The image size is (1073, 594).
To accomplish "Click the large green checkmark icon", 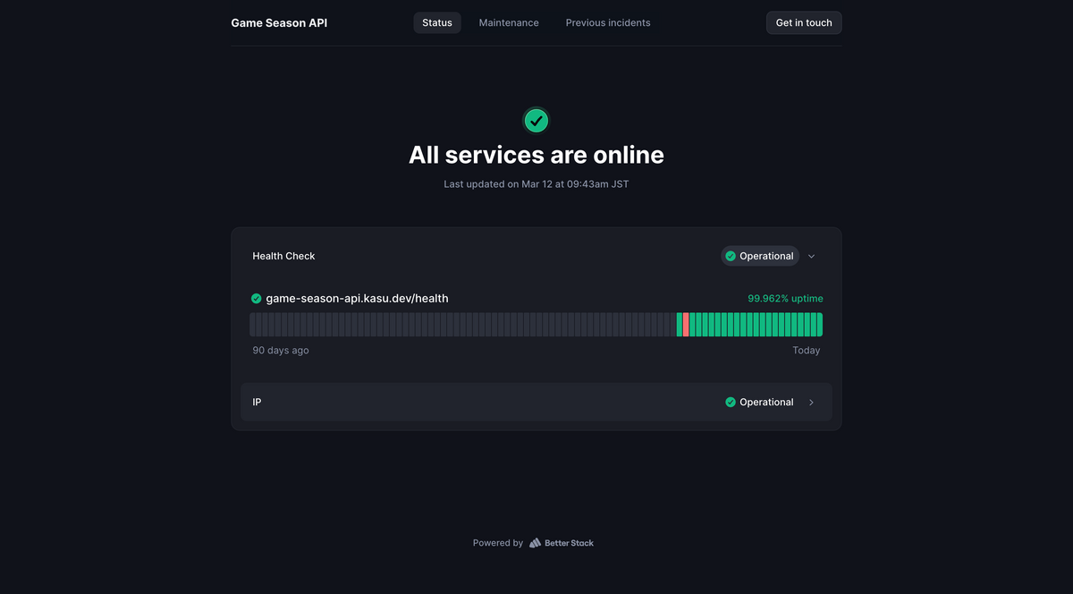I will 536,120.
